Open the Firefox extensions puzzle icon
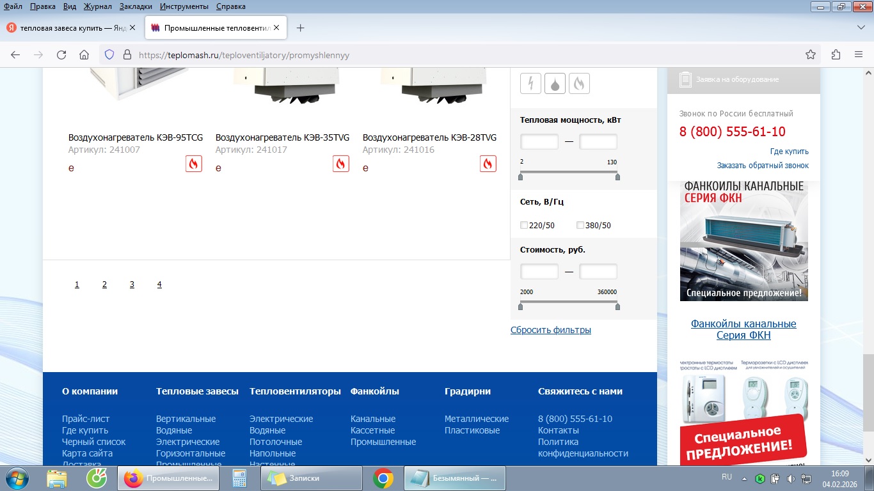The height and width of the screenshot is (491, 874). pyautogui.click(x=836, y=55)
